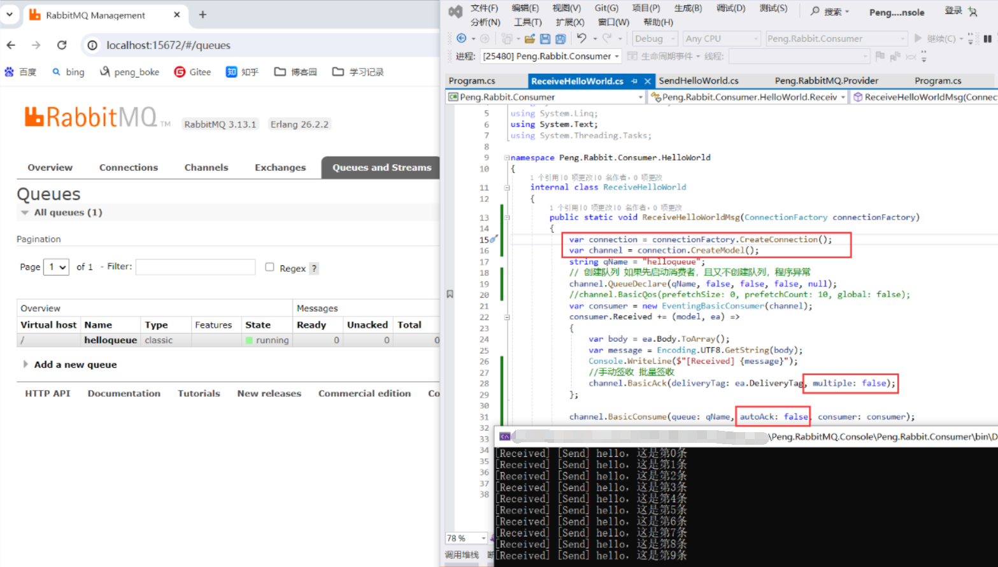
Task: Open the 百度 bookmark
Action: 20,72
